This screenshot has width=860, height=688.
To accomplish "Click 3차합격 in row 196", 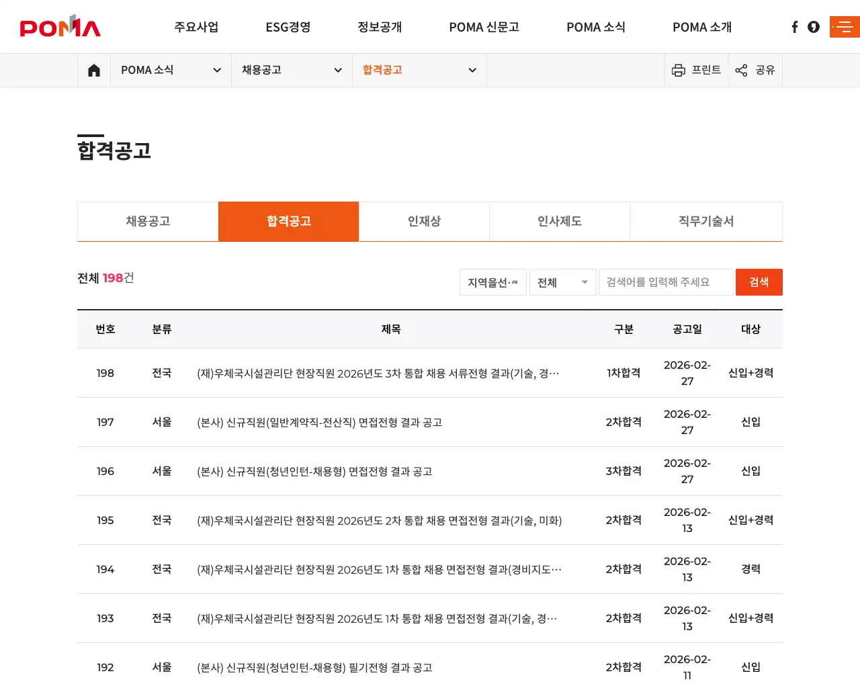I will 623,471.
